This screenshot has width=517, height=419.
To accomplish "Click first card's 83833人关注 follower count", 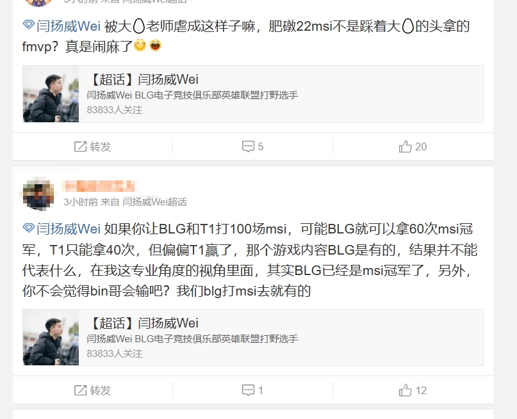I will pos(115,109).
